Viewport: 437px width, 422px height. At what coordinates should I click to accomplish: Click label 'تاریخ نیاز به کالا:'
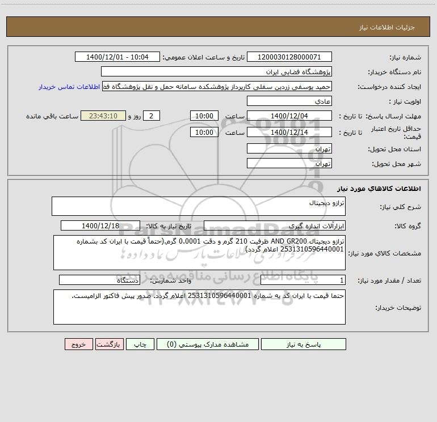pyautogui.click(x=169, y=226)
